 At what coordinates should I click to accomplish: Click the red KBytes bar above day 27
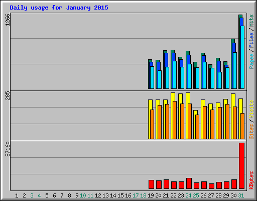tap(211, 186)
